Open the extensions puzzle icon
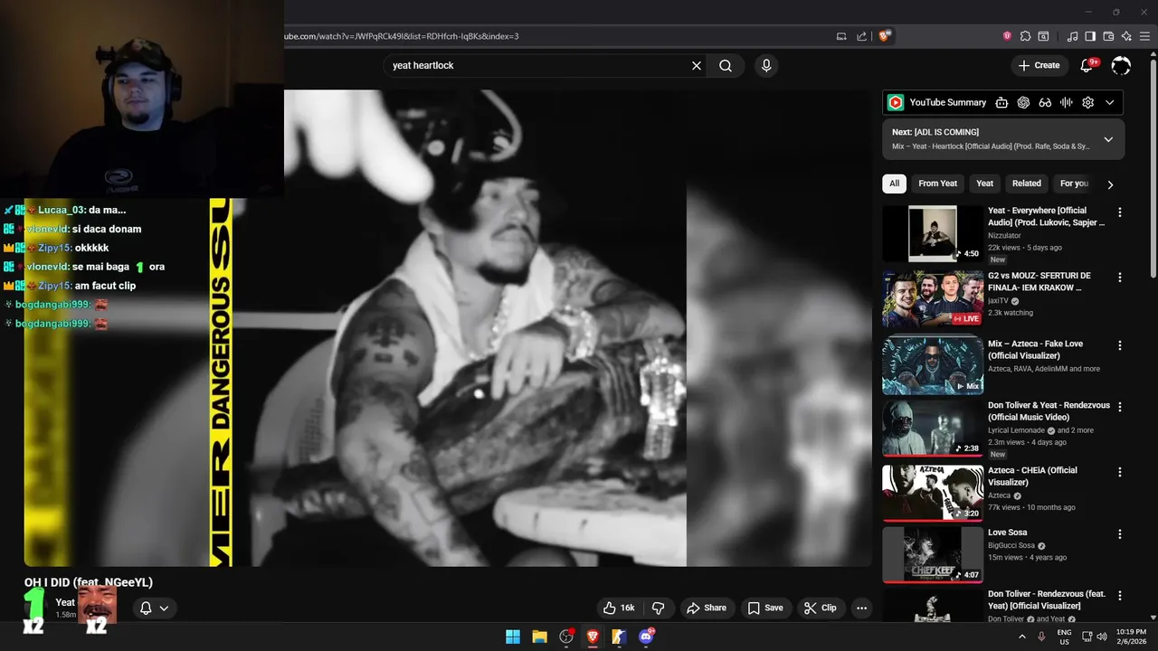Screen dimensions: 1158x651 tap(1025, 36)
